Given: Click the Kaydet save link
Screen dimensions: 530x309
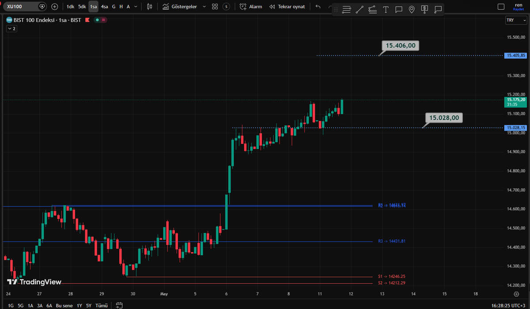Looking at the screenshot, I should pos(519,9).
